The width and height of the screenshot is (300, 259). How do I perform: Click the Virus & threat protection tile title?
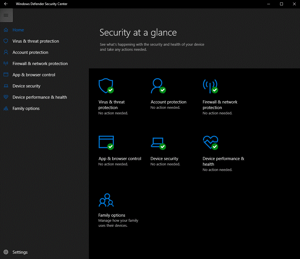[x=112, y=105]
